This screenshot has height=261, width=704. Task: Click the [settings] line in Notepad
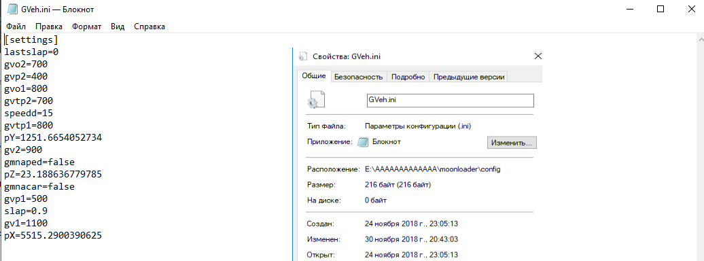[x=31, y=40]
